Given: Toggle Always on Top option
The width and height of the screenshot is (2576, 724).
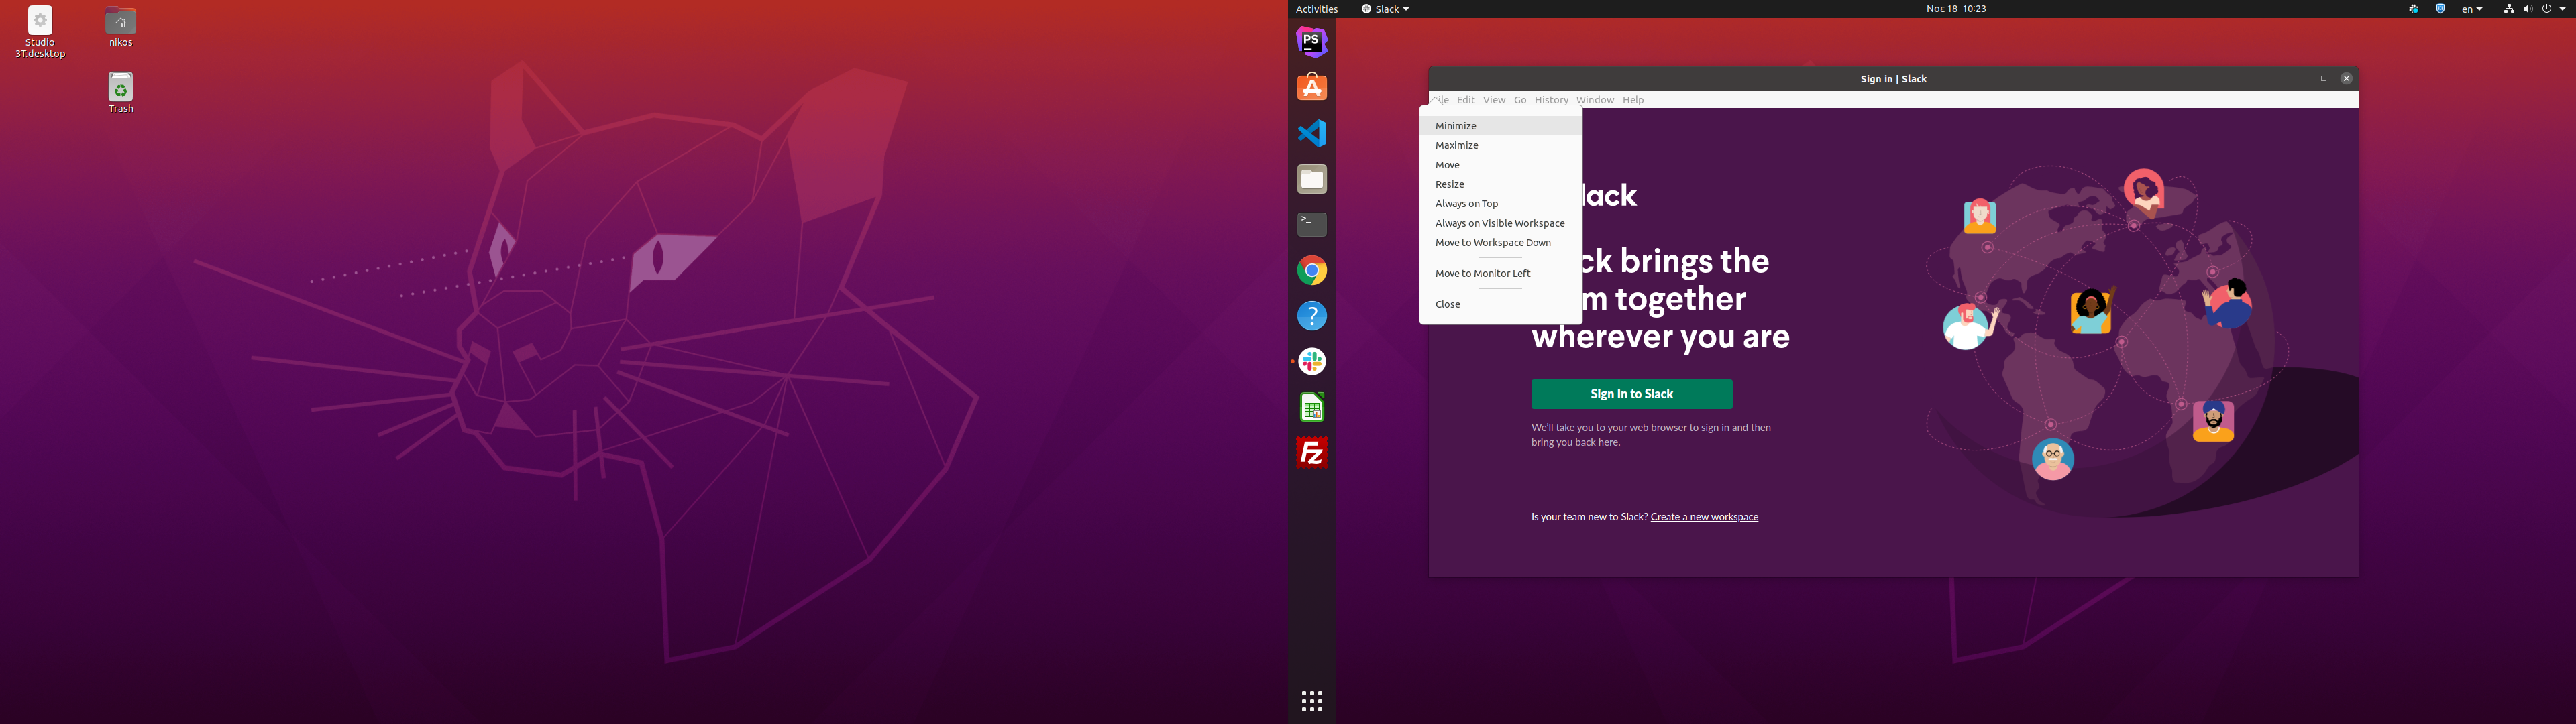Looking at the screenshot, I should pyautogui.click(x=1466, y=204).
